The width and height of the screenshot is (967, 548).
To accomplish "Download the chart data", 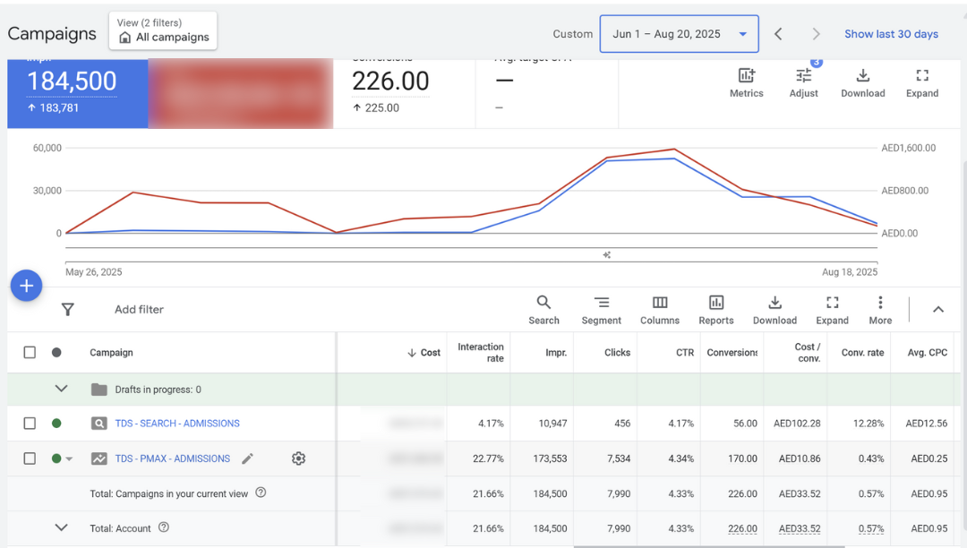I will tap(862, 82).
